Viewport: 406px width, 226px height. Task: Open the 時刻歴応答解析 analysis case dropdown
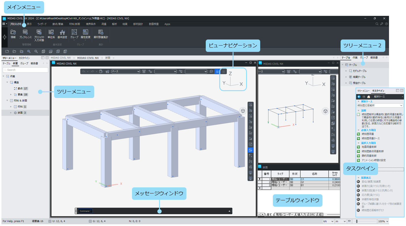pyautogui.click(x=380, y=106)
